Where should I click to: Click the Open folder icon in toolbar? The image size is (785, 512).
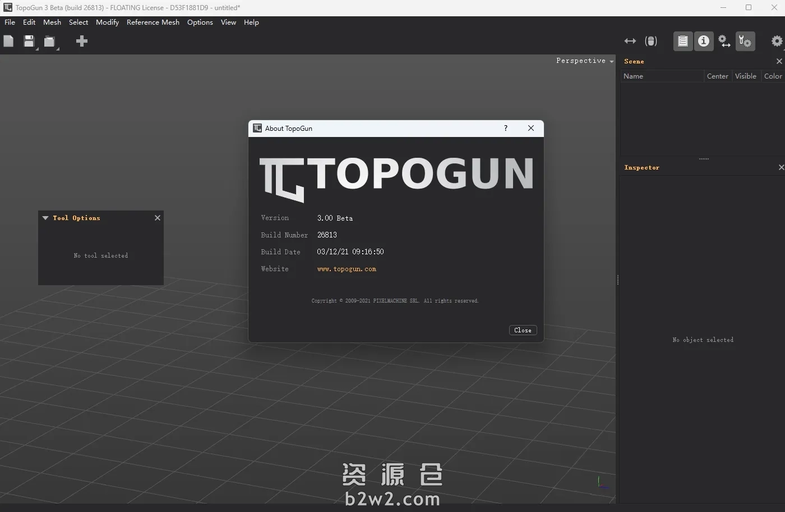(x=50, y=42)
